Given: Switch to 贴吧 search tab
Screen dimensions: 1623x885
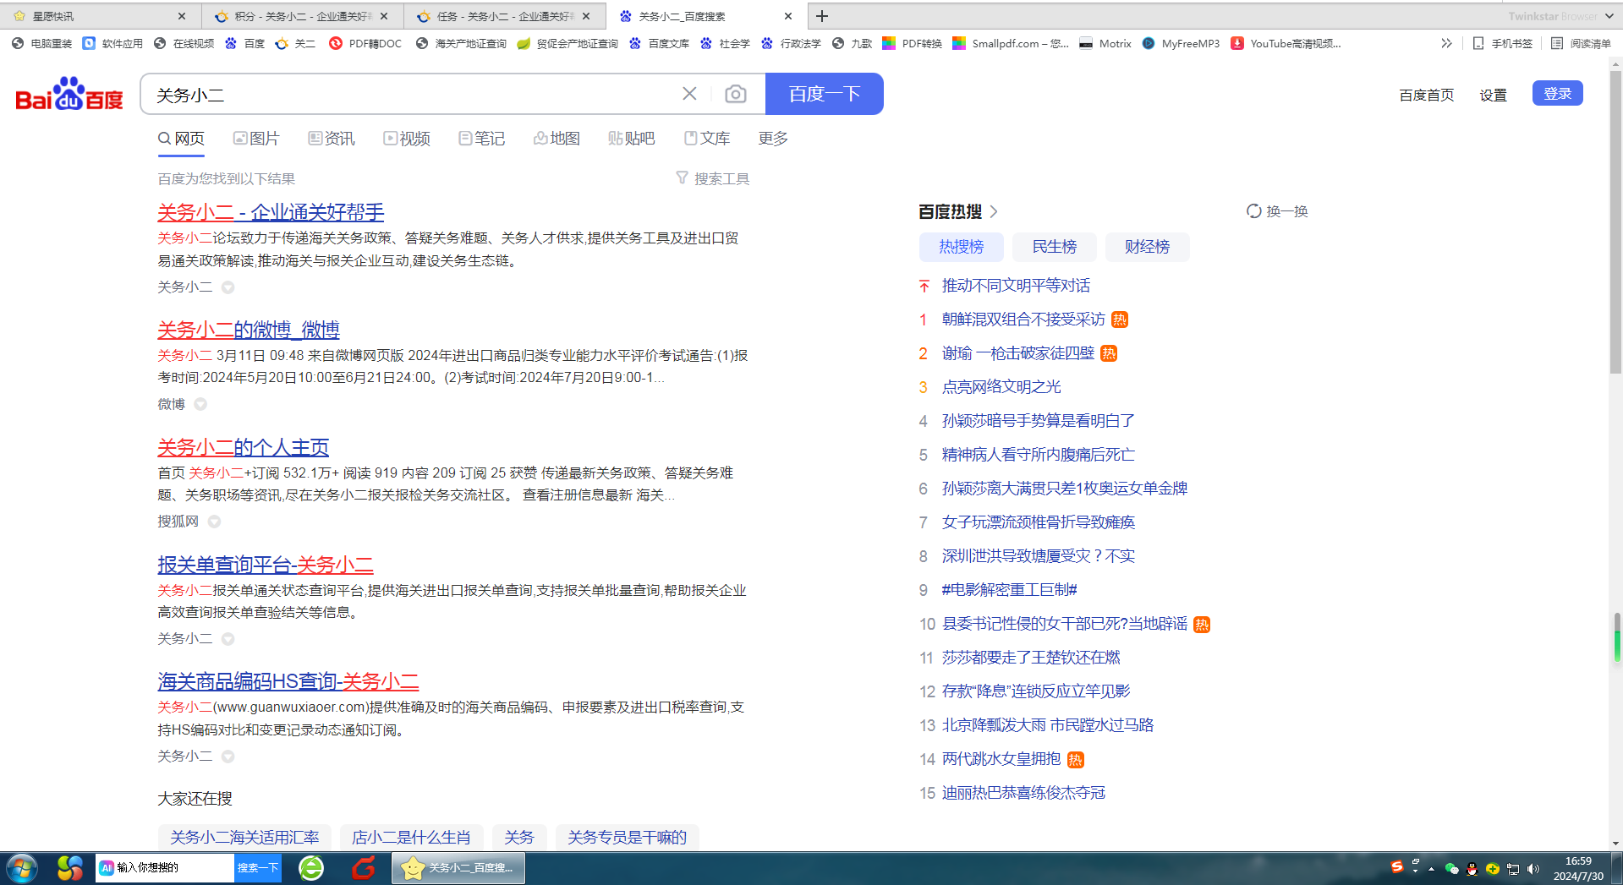Looking at the screenshot, I should click(x=631, y=138).
